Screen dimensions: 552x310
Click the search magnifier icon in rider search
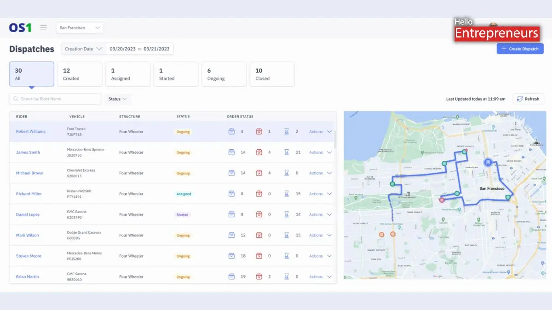coord(16,99)
